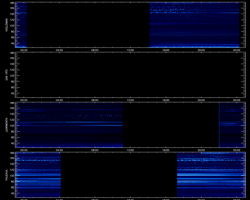Click the empty San Vito spectrogram panel

pyautogui.click(x=130, y=75)
